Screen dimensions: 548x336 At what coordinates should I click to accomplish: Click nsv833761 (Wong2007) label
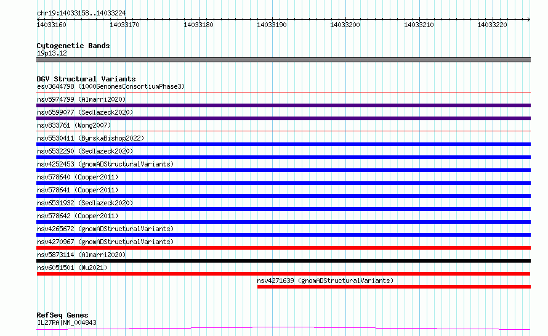click(74, 125)
